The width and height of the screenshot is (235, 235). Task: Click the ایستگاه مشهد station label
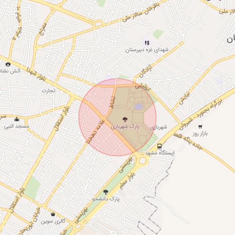click(160, 153)
